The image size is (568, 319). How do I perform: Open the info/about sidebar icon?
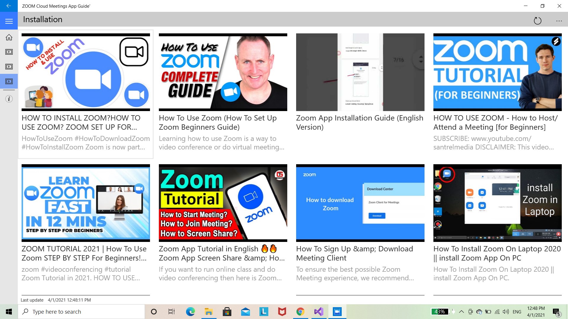pyautogui.click(x=9, y=99)
